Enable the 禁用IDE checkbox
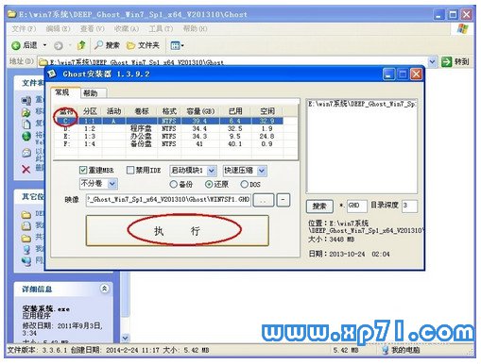Viewport: 481px width, 364px height. (130, 171)
